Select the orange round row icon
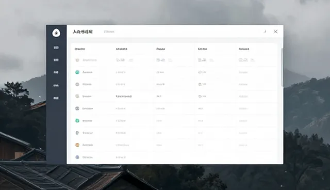330x190 pixels. (77, 145)
